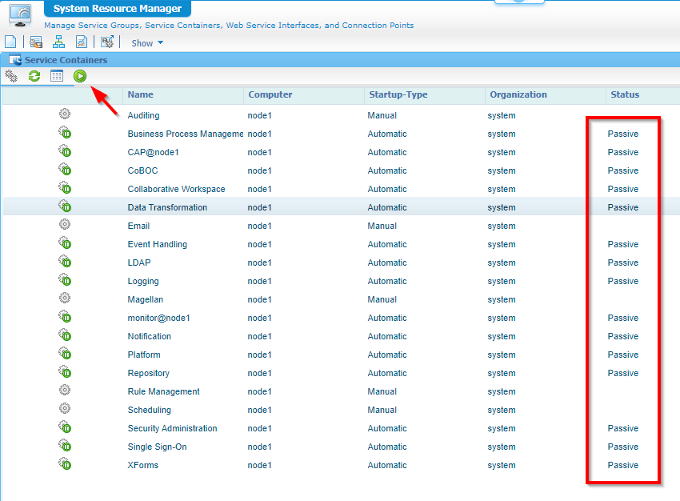Viewport: 680px width, 501px height.
Task: Click the Single Sign-On service name
Action: click(x=157, y=447)
